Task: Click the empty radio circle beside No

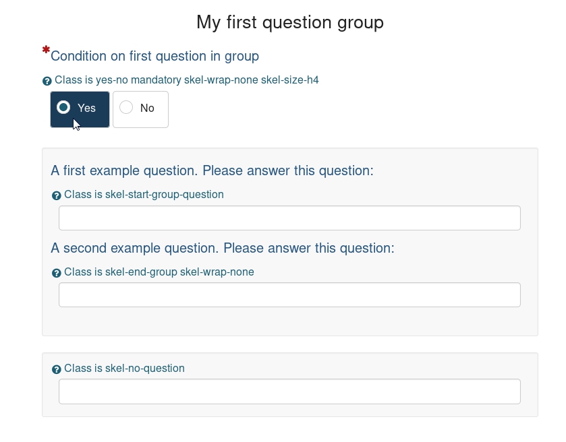Action: pyautogui.click(x=126, y=108)
